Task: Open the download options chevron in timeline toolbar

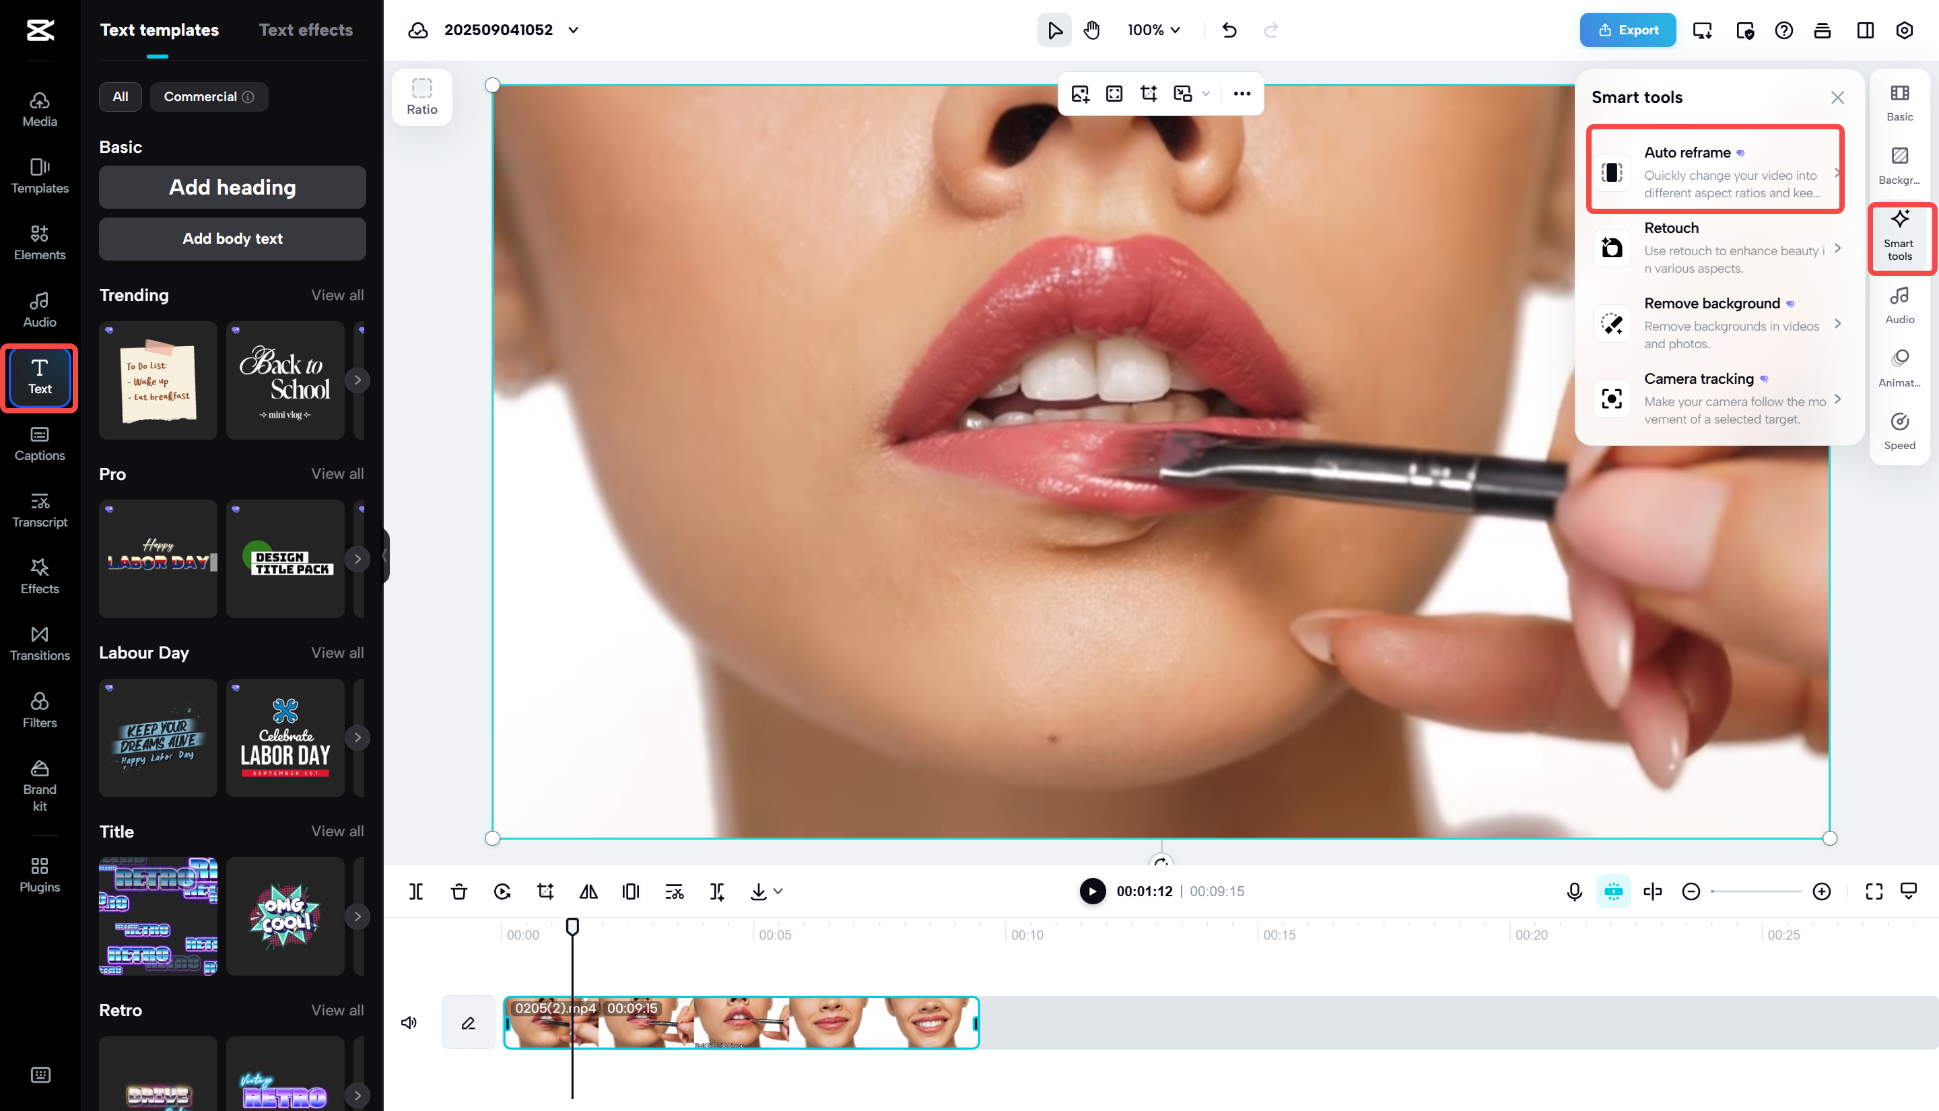Action: (x=777, y=890)
